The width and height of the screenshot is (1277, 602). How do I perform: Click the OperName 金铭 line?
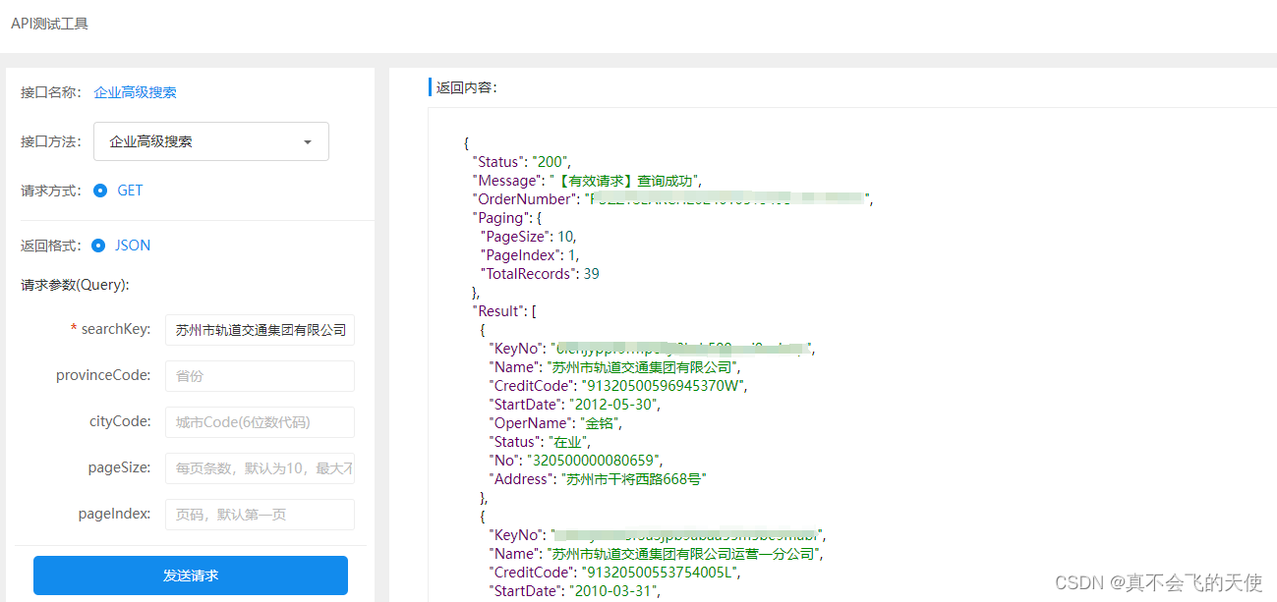coord(556,423)
